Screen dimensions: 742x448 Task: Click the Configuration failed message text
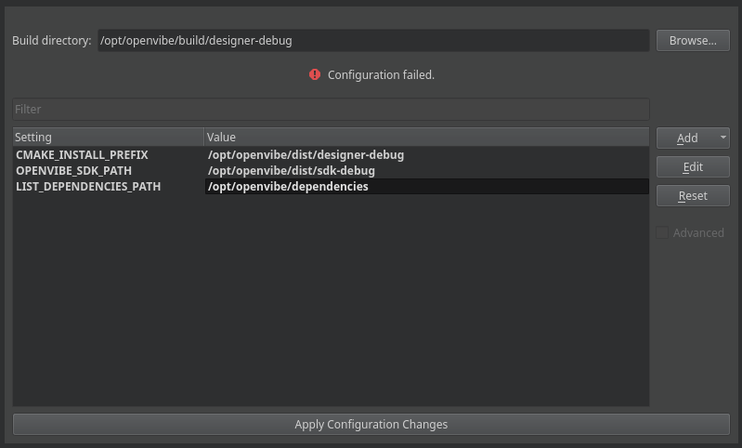tap(381, 74)
